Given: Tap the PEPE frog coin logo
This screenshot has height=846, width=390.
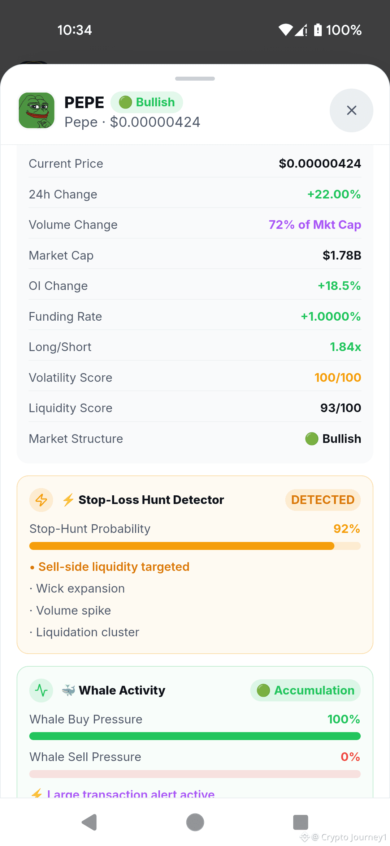Looking at the screenshot, I should click(x=36, y=110).
